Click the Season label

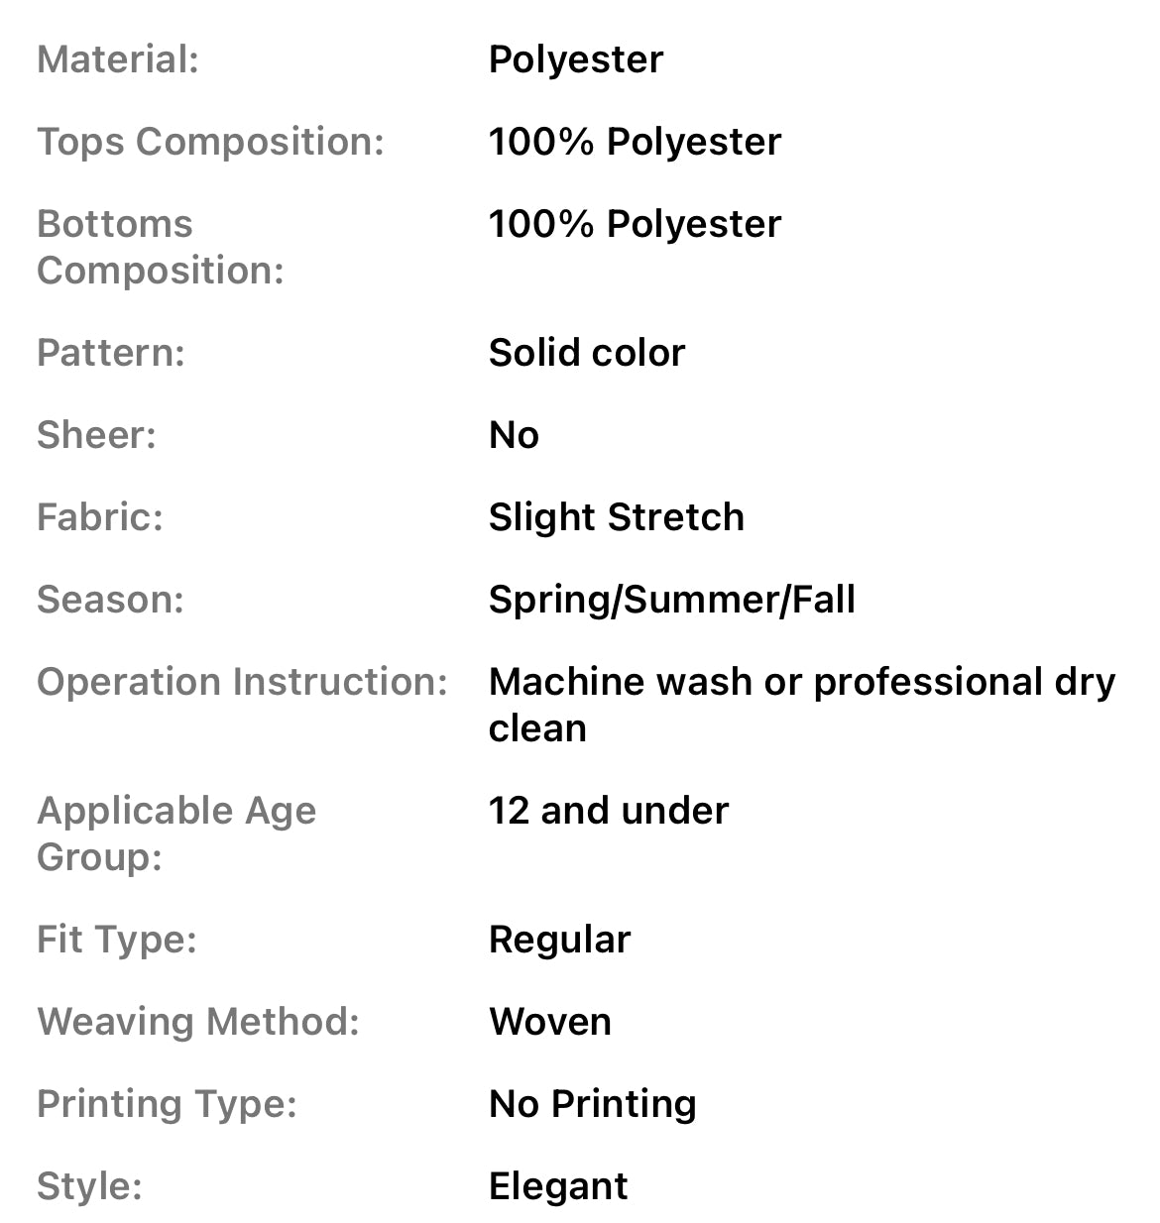point(110,600)
